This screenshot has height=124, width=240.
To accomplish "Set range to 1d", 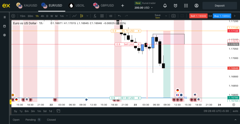I will pyautogui.click(x=50, y=111).
